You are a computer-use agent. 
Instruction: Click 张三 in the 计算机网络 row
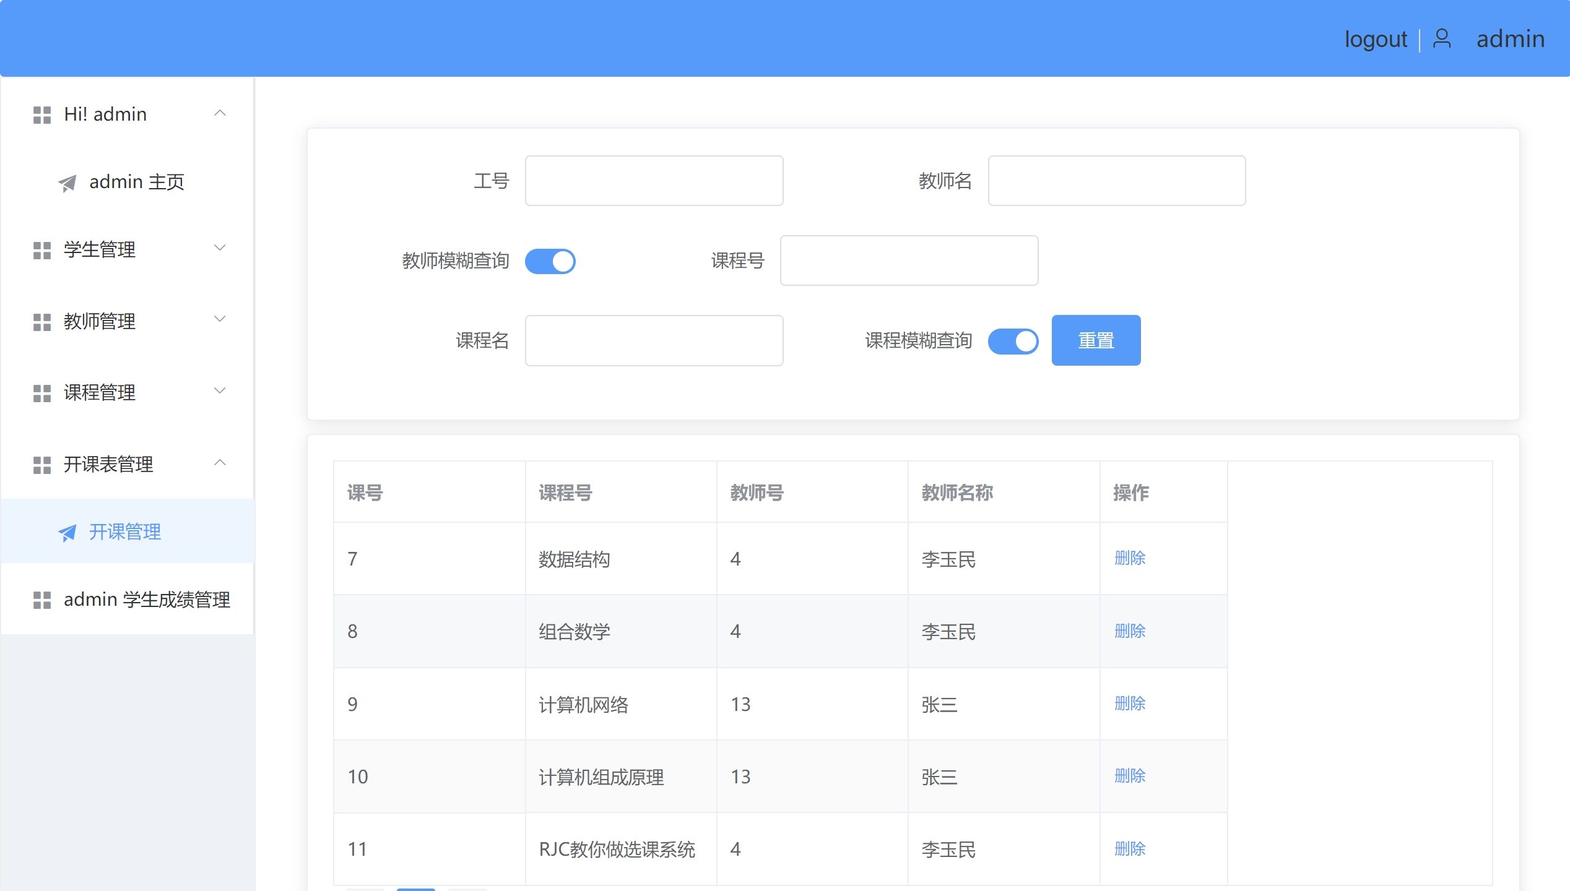click(x=939, y=705)
